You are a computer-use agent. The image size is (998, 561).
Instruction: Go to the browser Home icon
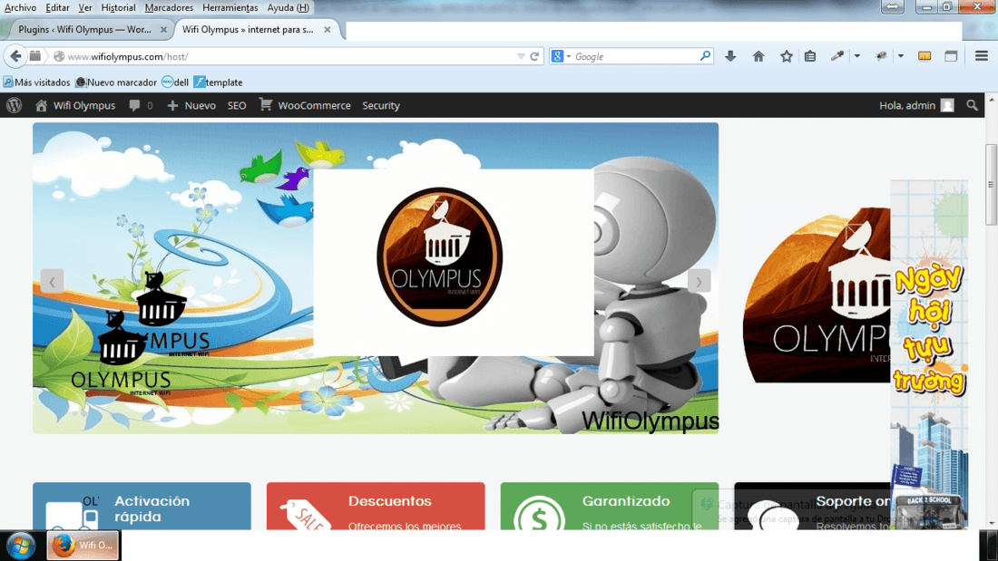pyautogui.click(x=758, y=56)
